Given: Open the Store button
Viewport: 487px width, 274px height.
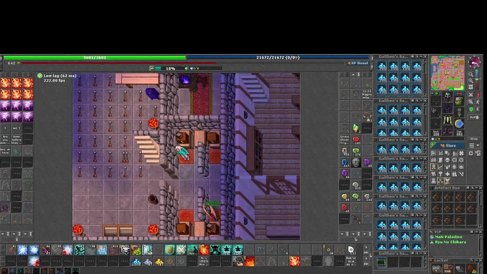Looking at the screenshot, I should (x=447, y=145).
